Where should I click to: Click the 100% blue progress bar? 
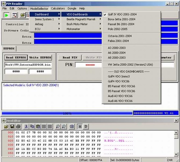point(67,113)
